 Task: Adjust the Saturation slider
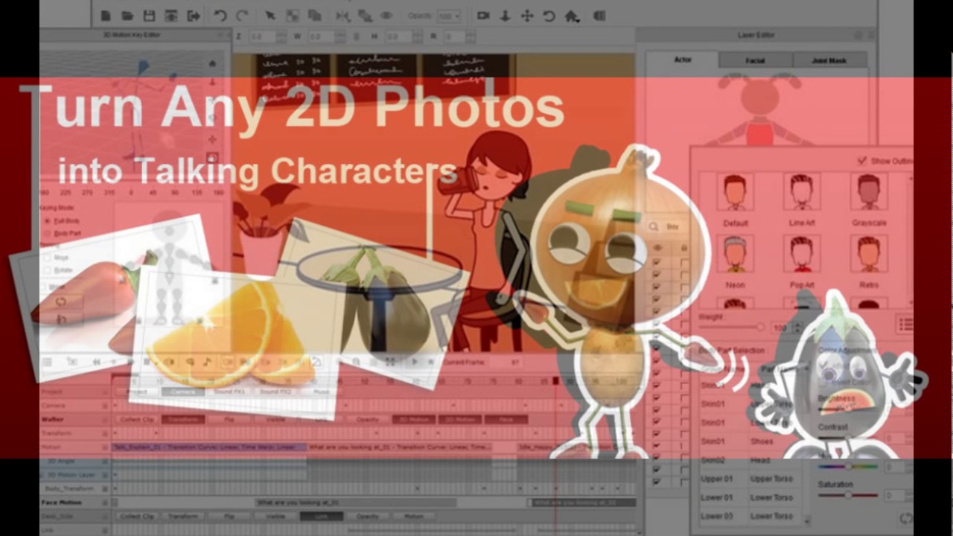847,495
